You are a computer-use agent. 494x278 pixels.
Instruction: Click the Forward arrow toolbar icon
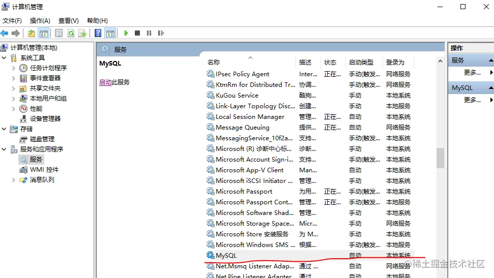click(15, 33)
